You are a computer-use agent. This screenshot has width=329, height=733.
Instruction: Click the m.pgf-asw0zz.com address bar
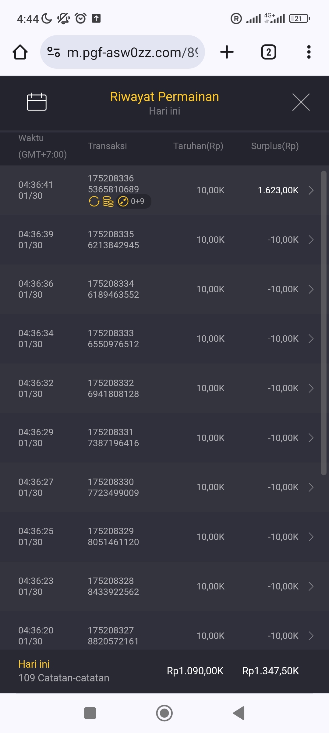click(x=133, y=53)
